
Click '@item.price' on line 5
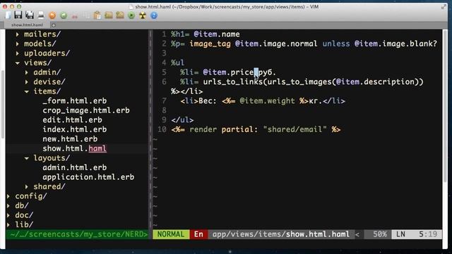[x=229, y=72]
